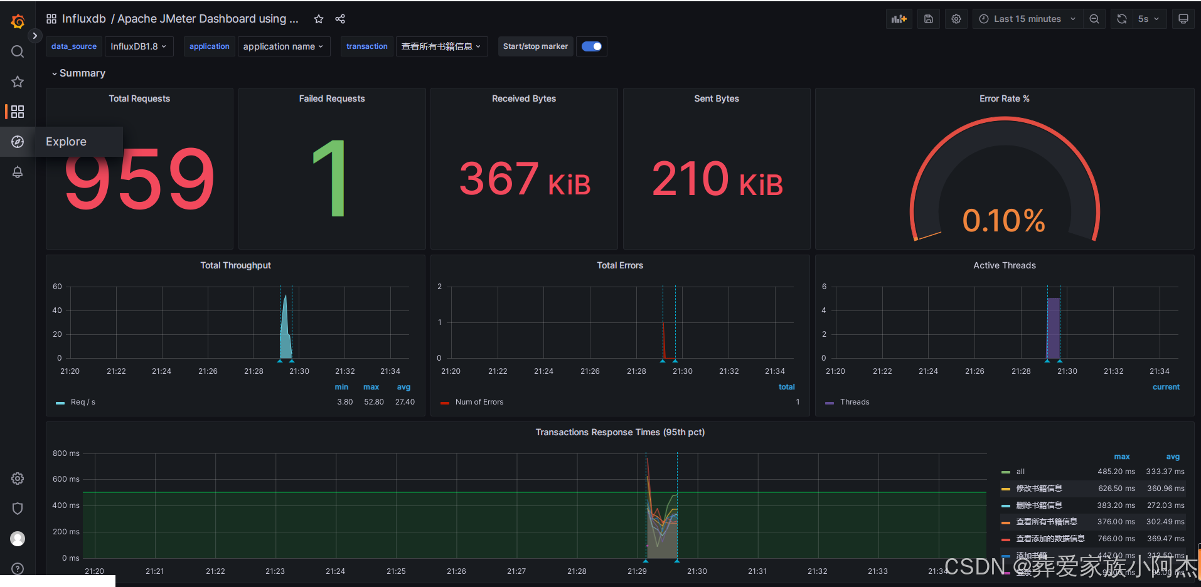Click the Num of Errors legend color
Viewport: 1201px width, 587px height.
click(x=445, y=403)
